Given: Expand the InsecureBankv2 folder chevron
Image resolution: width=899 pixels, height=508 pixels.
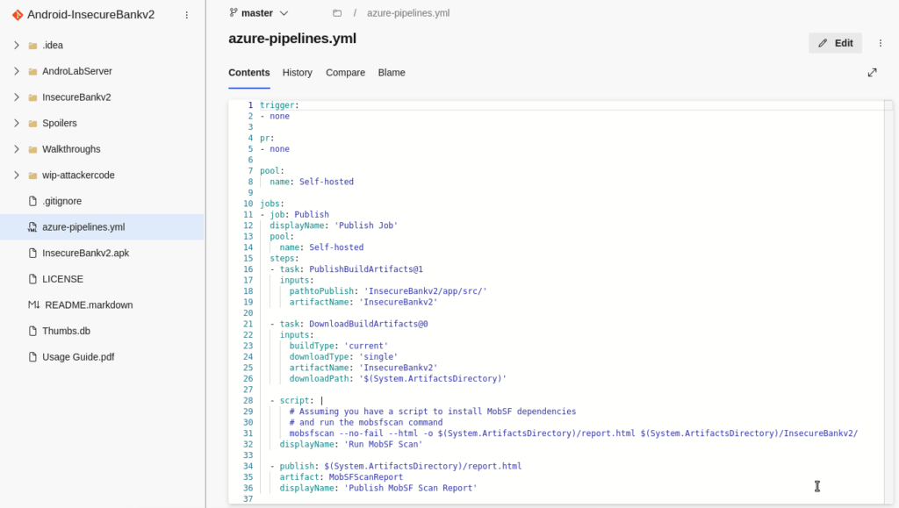Looking at the screenshot, I should pyautogui.click(x=17, y=97).
